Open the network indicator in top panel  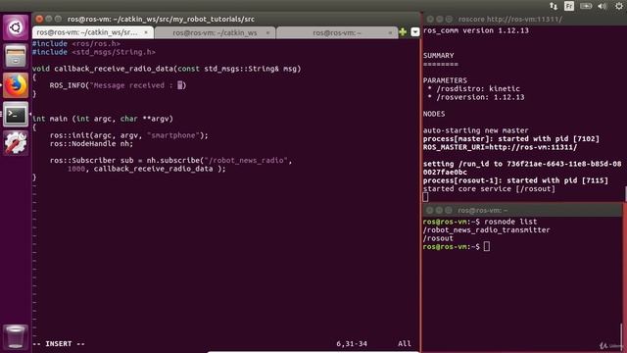coord(554,6)
